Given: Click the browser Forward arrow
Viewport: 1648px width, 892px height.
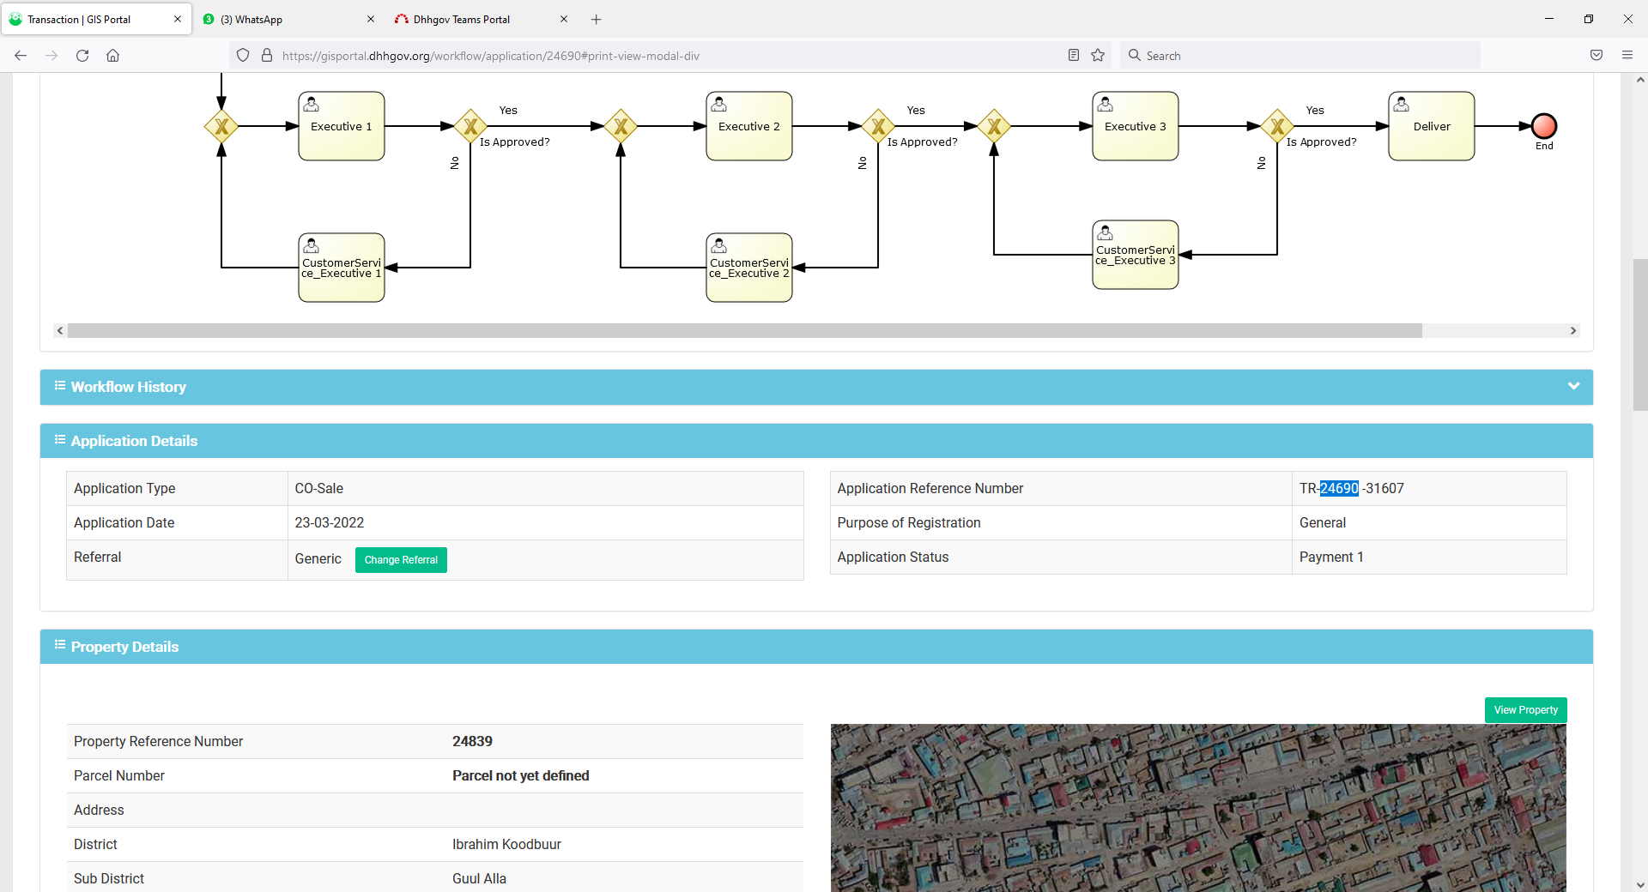Looking at the screenshot, I should (x=51, y=56).
